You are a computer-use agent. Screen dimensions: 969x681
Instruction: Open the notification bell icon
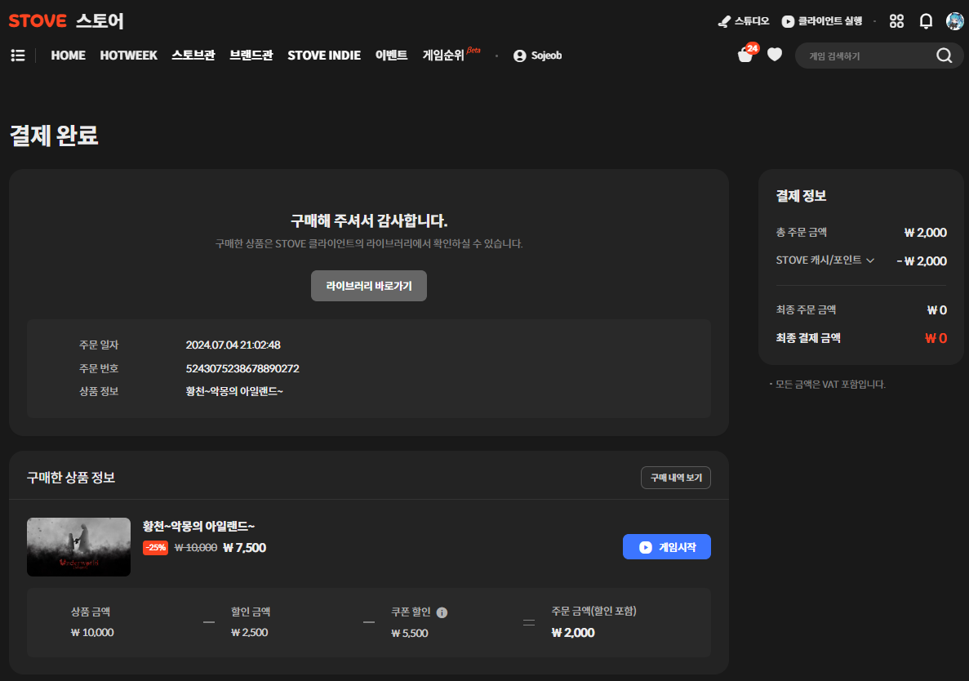point(926,21)
